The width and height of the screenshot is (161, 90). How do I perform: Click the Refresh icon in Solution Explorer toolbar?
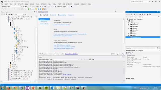tap(140, 14)
